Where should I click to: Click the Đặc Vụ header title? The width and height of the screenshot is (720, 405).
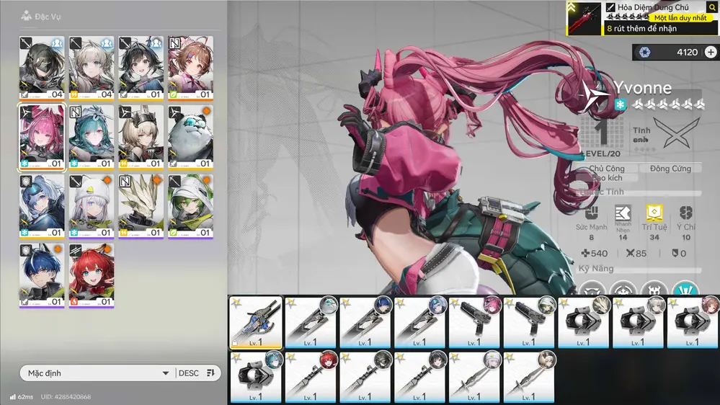point(47,15)
